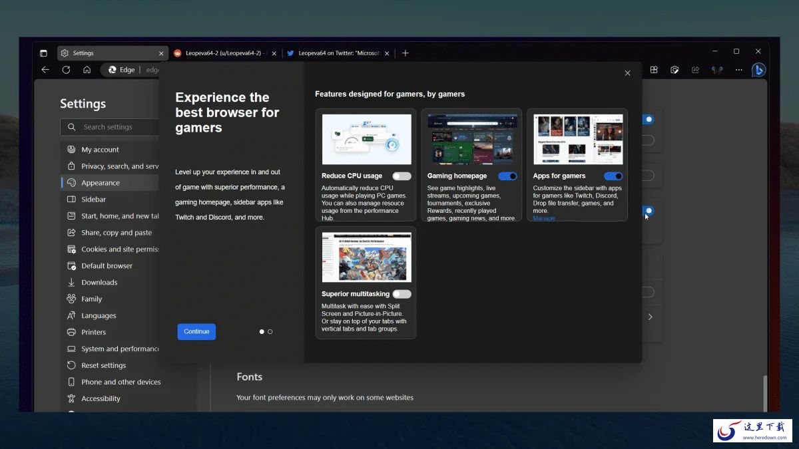Viewport: 799px width, 449px height.
Task: Click the Reset settings icon
Action: [x=71, y=365]
